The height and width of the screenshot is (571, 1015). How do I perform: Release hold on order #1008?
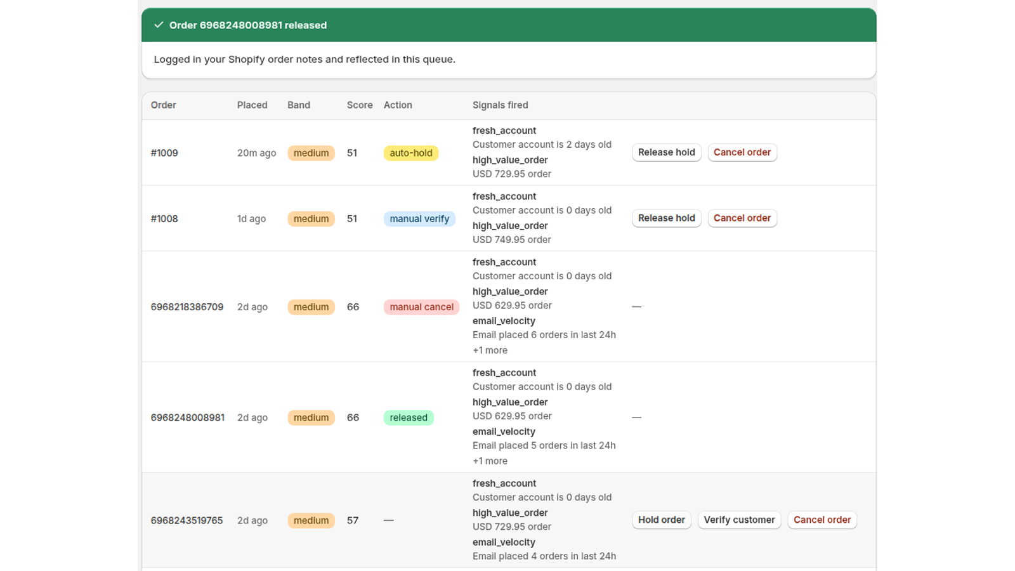point(666,218)
